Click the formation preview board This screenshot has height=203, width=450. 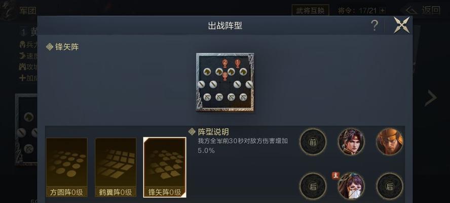[226, 82]
